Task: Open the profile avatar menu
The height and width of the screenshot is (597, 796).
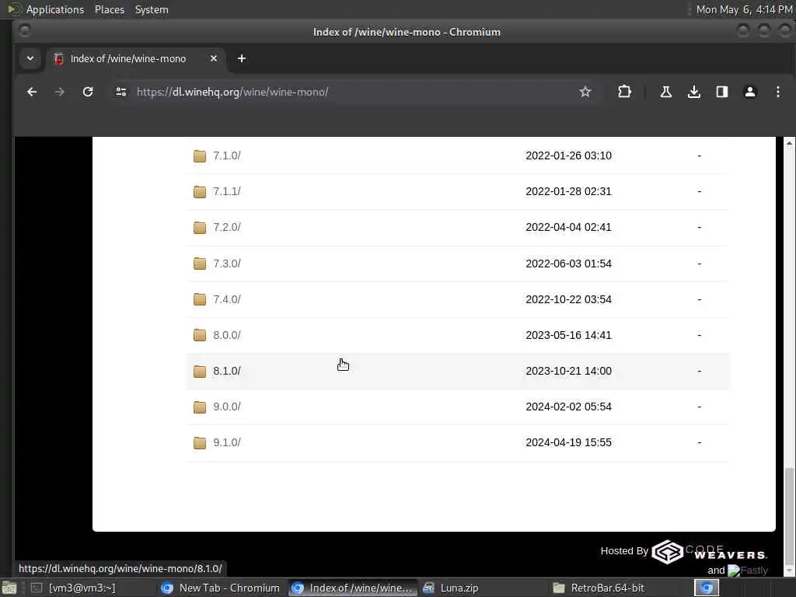Action: pos(750,92)
